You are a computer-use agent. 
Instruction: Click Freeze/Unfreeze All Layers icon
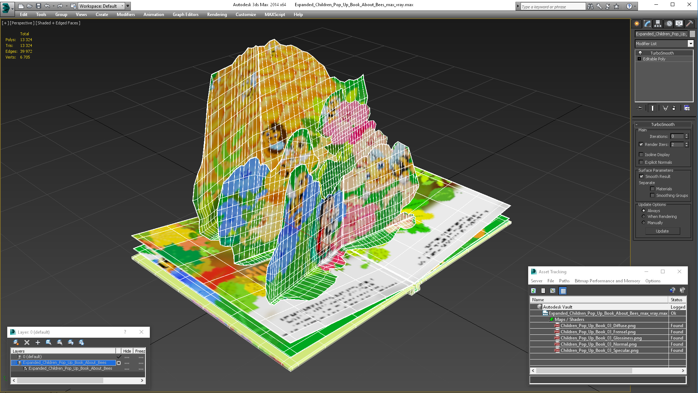[81, 342]
